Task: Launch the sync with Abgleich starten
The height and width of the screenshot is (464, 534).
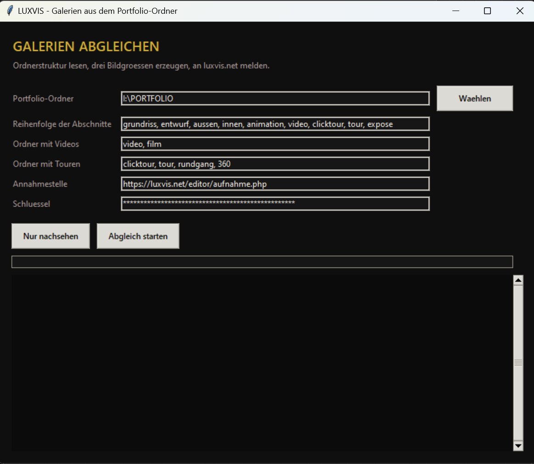Action: click(x=138, y=236)
